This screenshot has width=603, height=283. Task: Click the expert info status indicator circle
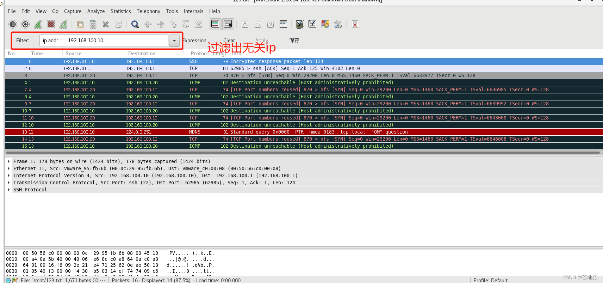pyautogui.click(x=8, y=280)
